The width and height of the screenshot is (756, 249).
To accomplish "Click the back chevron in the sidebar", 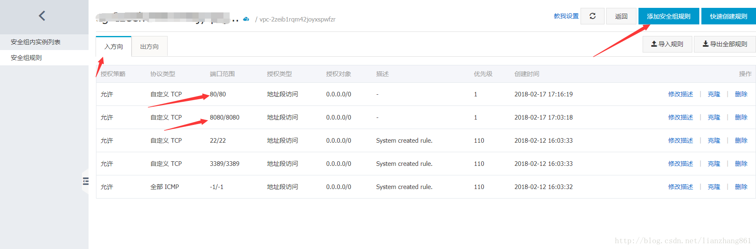I will [x=42, y=16].
